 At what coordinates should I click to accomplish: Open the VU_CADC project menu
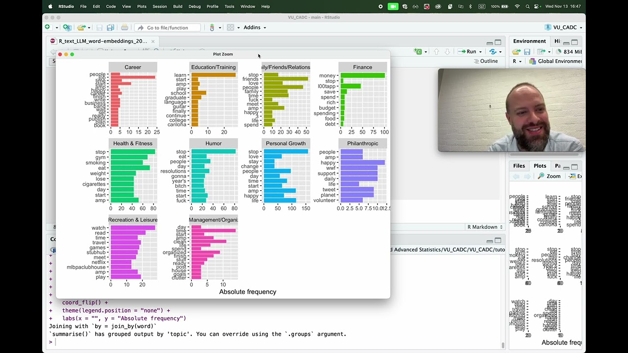pyautogui.click(x=564, y=27)
